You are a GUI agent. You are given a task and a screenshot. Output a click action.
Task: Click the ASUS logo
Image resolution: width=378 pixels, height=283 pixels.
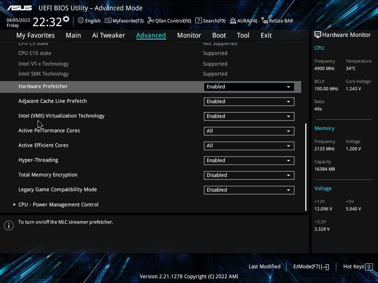19,8
